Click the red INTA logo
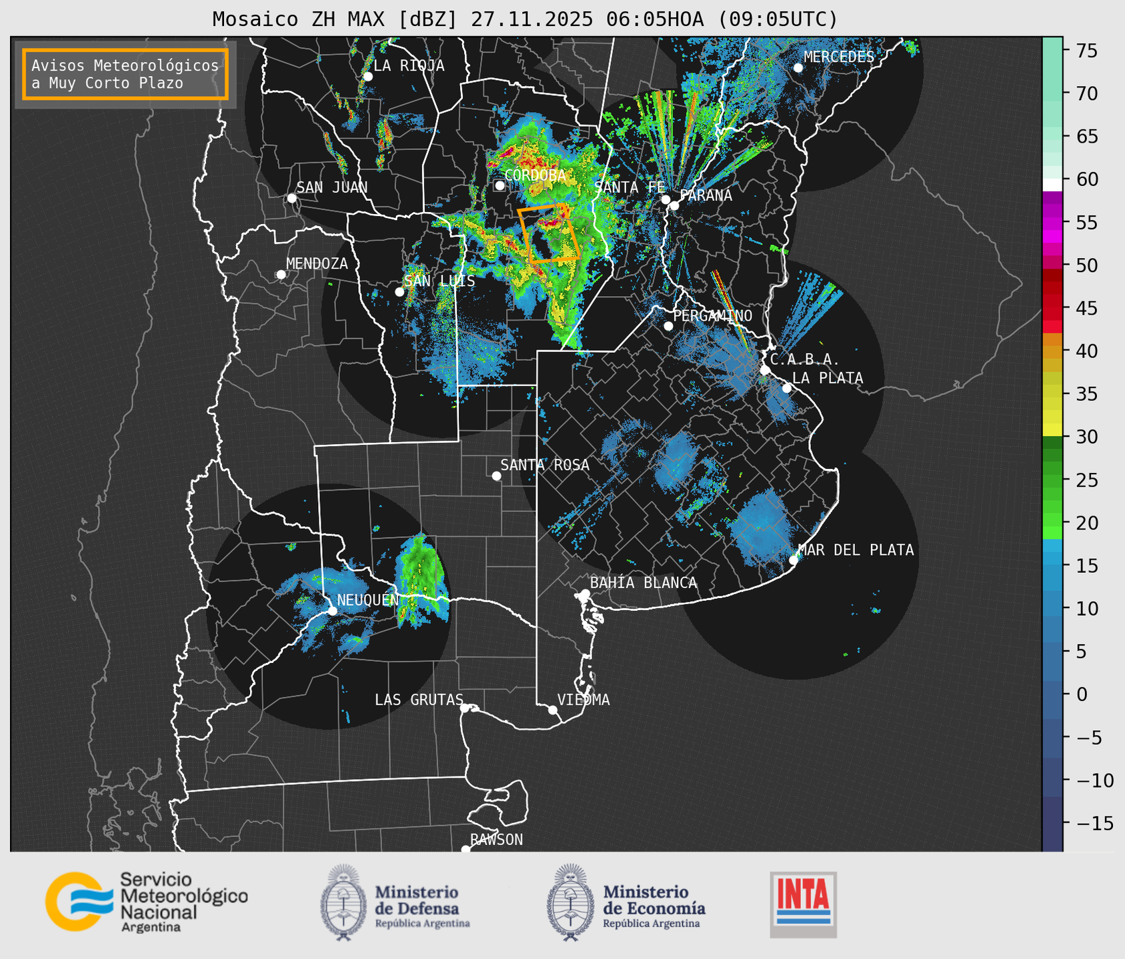 (803, 904)
